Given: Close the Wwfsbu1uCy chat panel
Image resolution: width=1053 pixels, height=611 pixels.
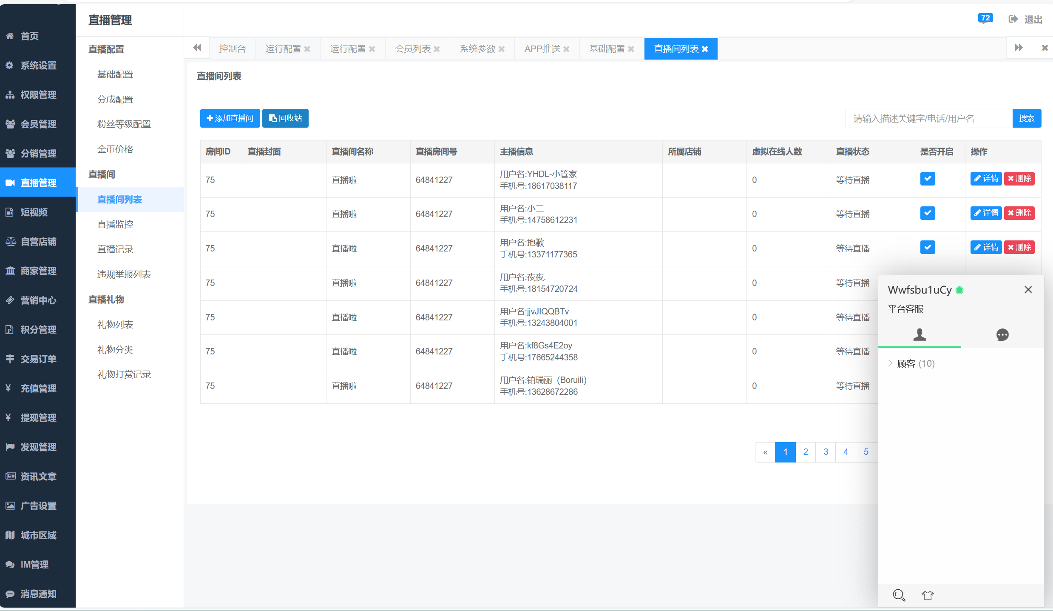Looking at the screenshot, I should click(1028, 290).
